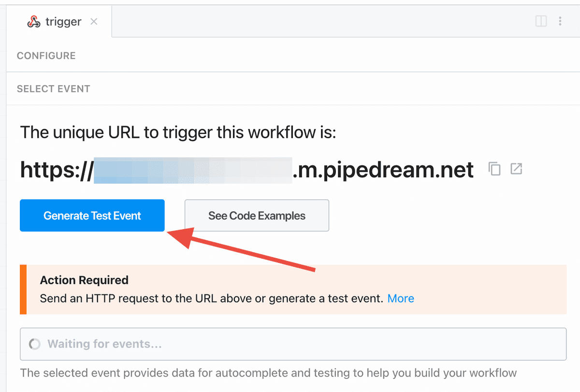Click the Action Required heading
The width and height of the screenshot is (580, 392).
[84, 280]
